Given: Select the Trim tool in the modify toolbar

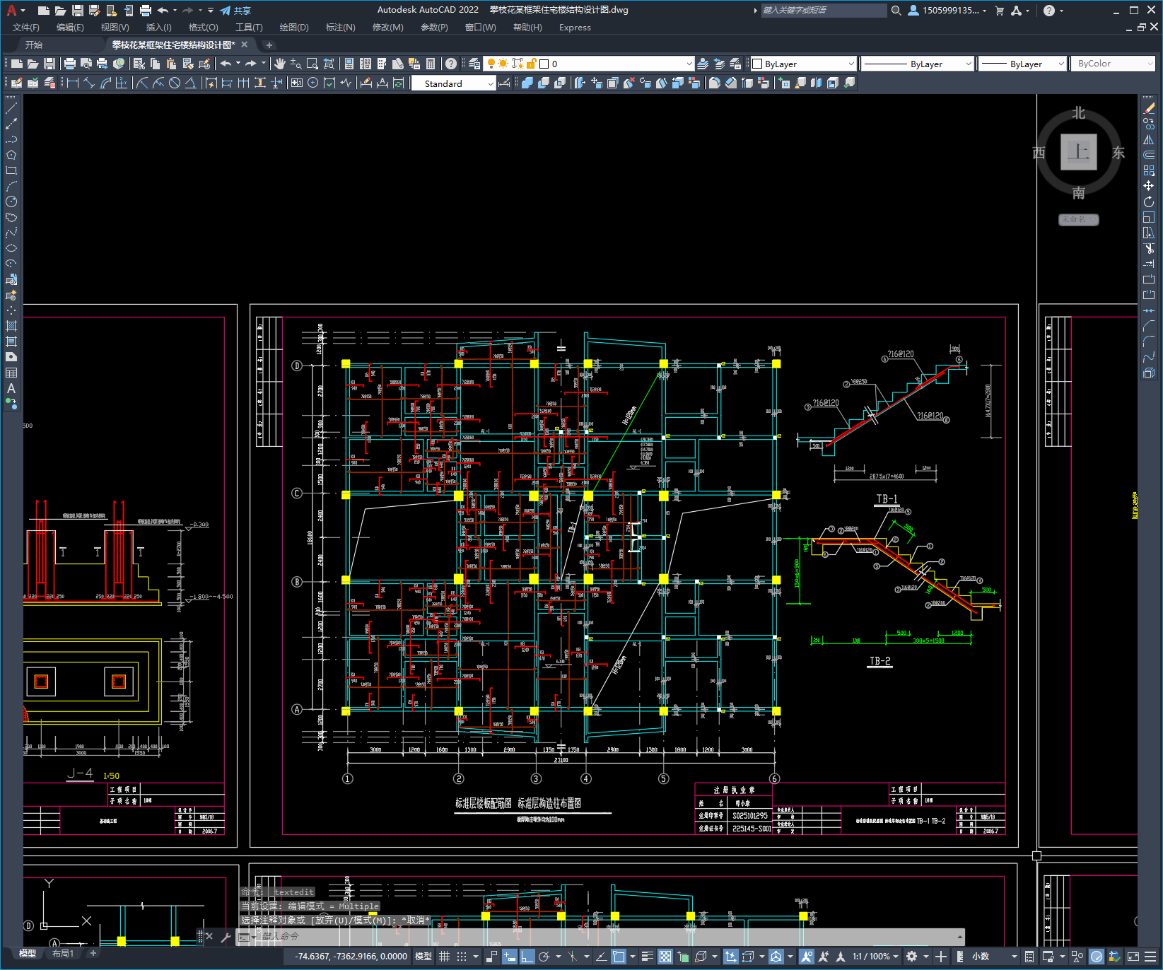Looking at the screenshot, I should tap(1149, 248).
